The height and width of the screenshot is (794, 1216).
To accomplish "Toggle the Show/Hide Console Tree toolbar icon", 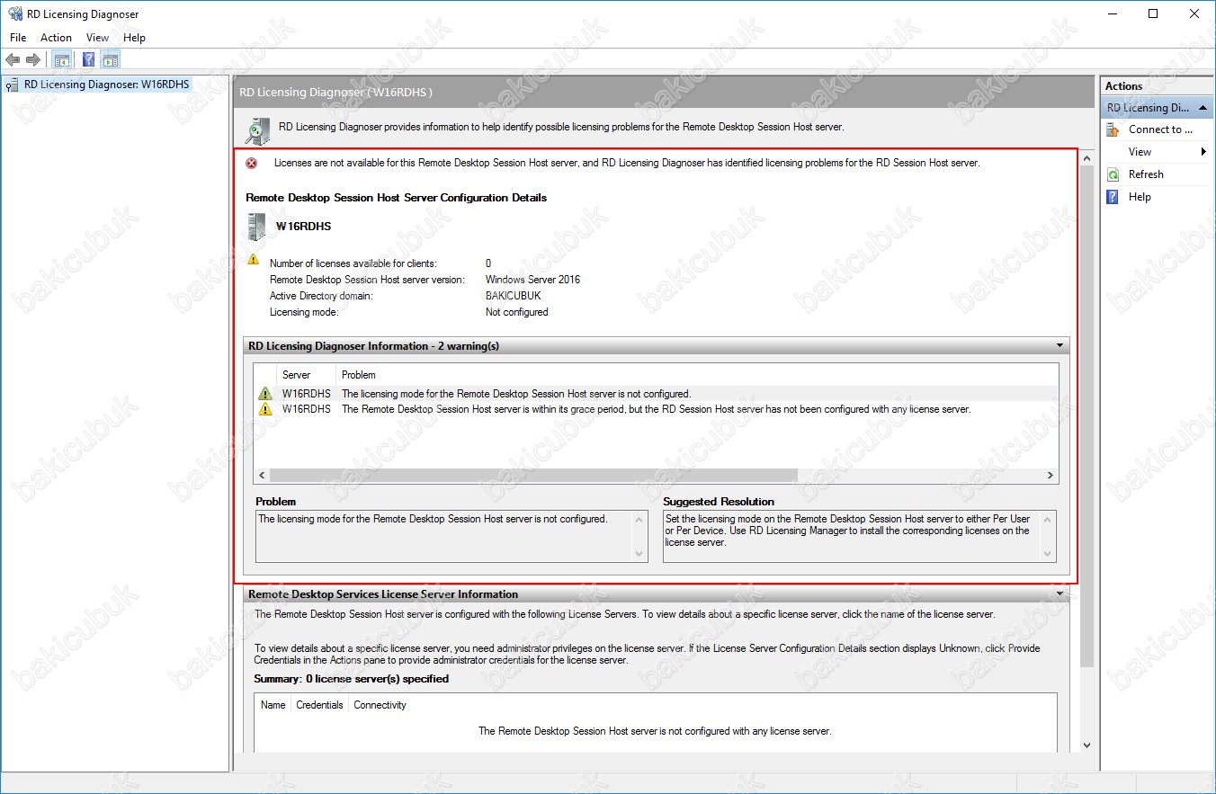I will [61, 60].
